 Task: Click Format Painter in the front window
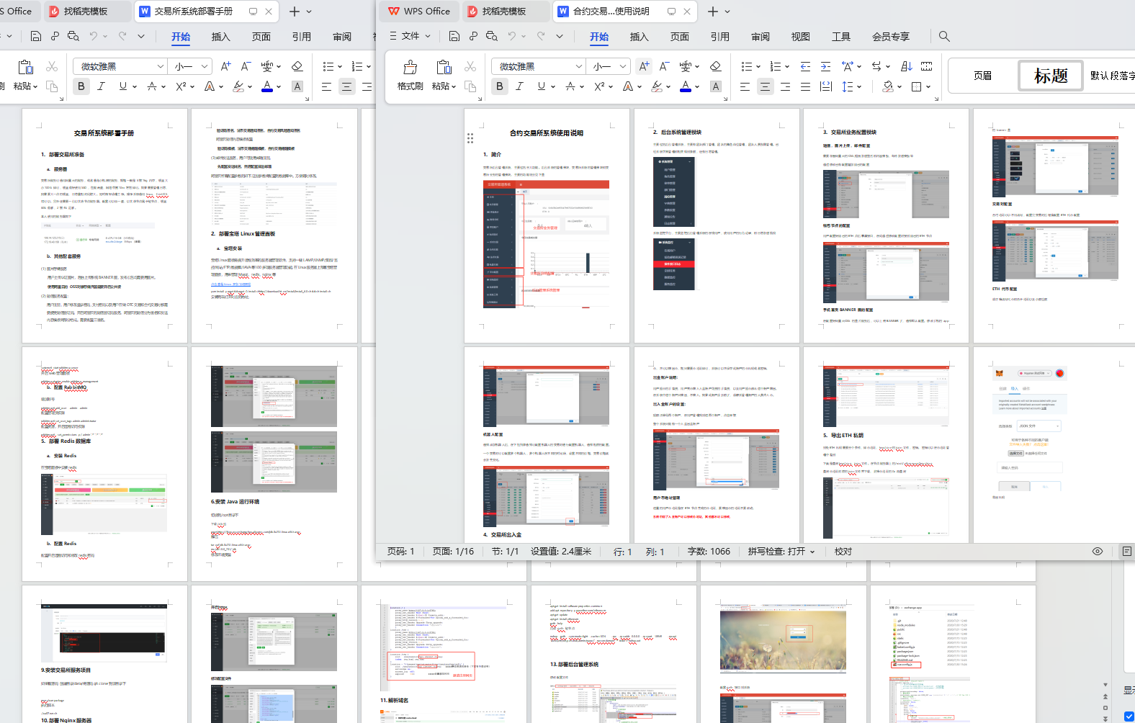tap(410, 75)
